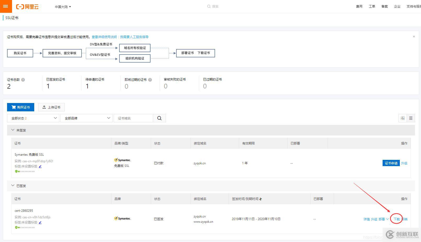
Task: Open the China mainland region dropdown
Action: [x=63, y=7]
